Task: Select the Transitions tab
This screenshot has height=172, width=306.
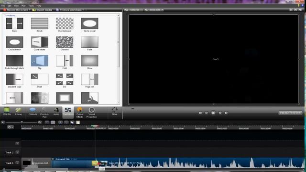Action: tap(68, 112)
